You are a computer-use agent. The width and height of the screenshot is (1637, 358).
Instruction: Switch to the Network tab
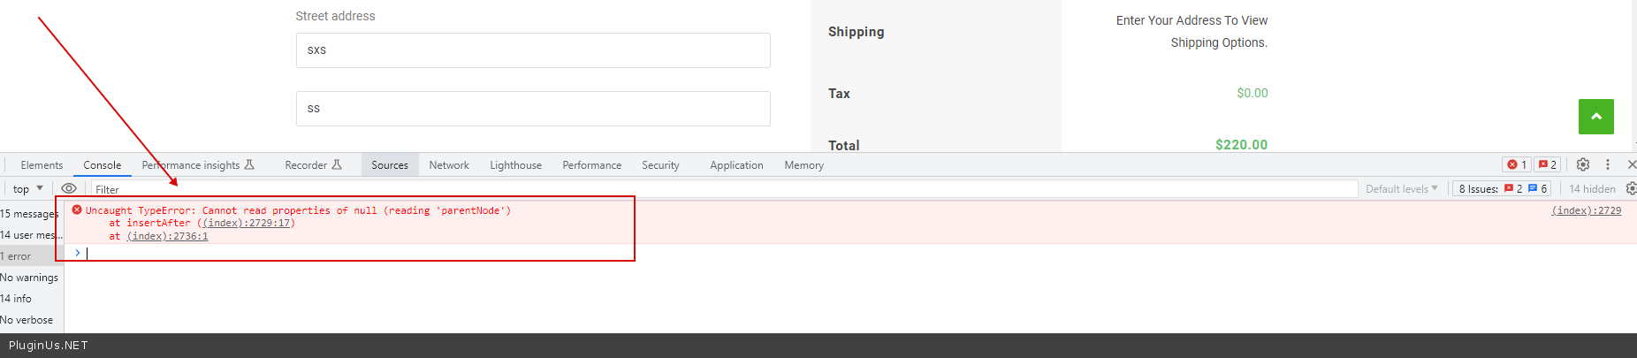coord(449,165)
